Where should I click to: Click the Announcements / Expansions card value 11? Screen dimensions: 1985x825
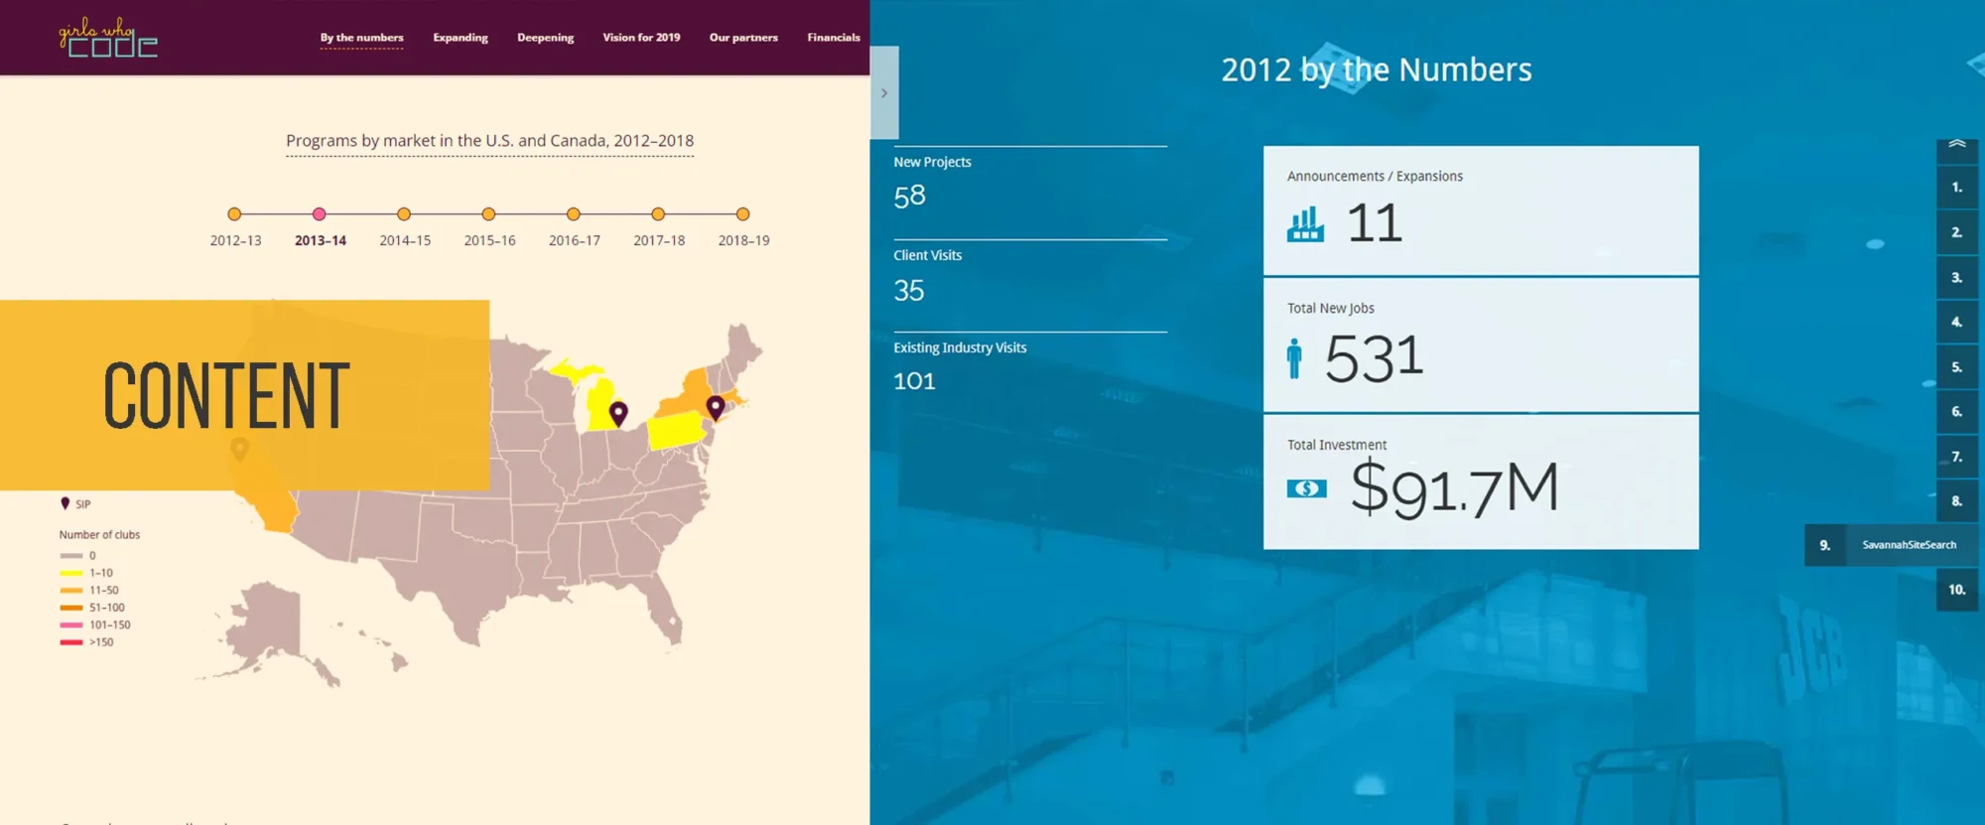click(1375, 222)
